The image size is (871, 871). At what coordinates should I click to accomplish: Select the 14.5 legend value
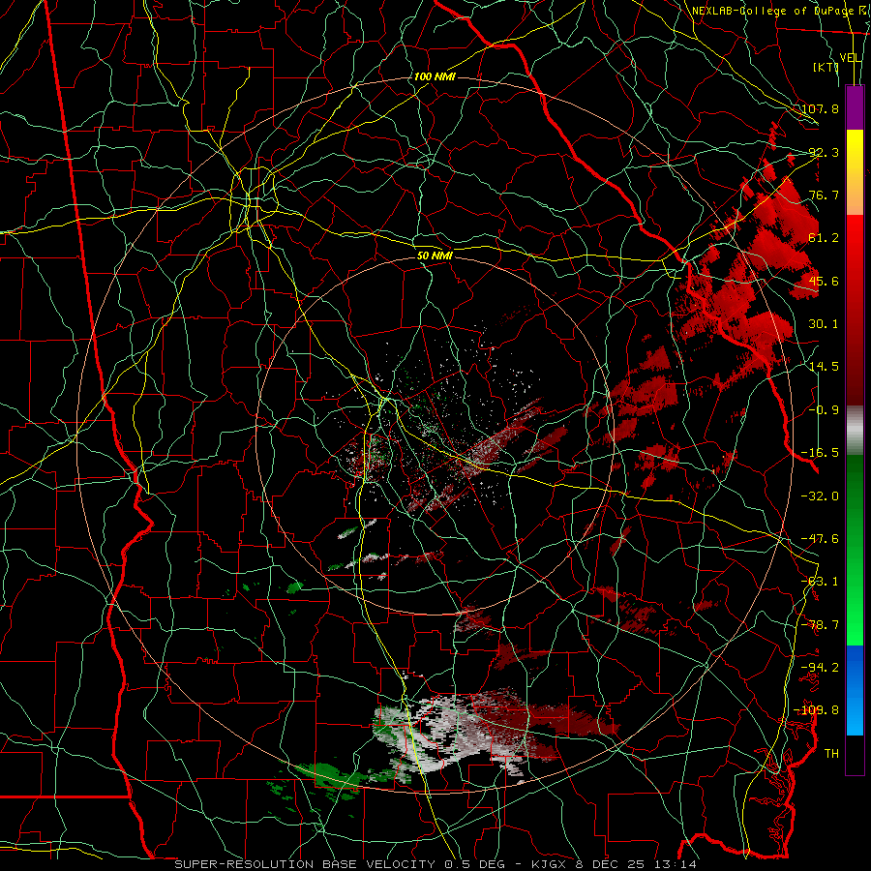pos(824,367)
